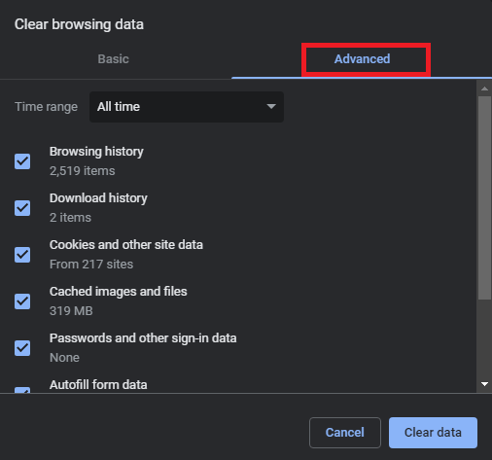Click the Cached images and files label
The width and height of the screenshot is (492, 460).
coord(119,292)
